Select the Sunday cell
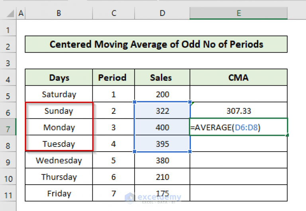 click(x=59, y=111)
